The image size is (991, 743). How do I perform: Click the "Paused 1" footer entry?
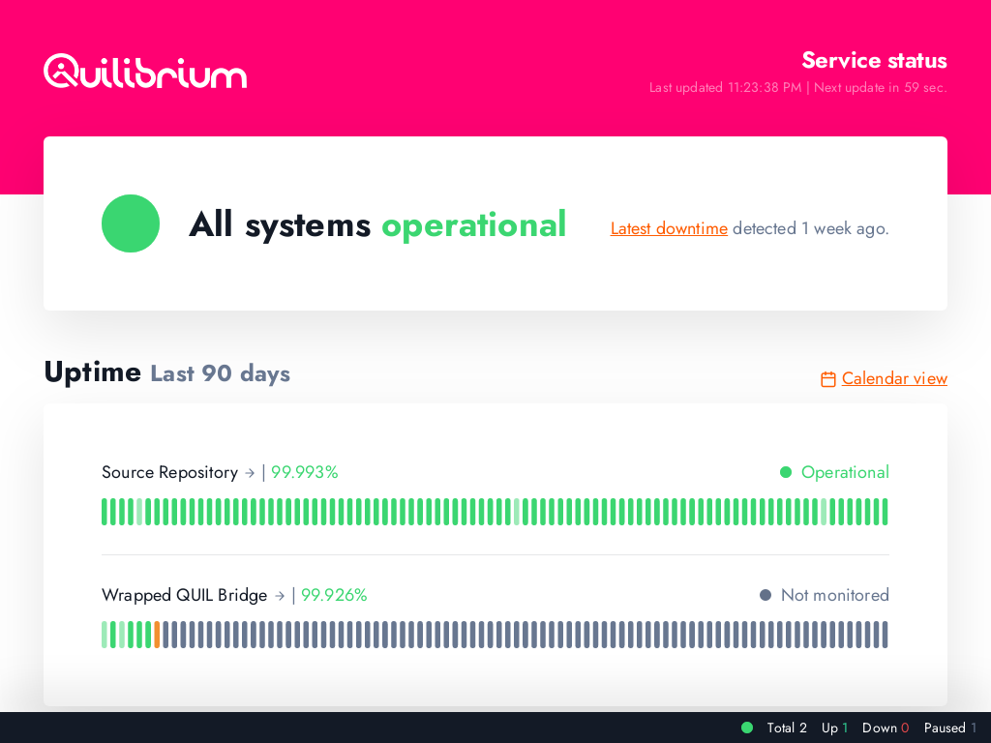click(950, 728)
